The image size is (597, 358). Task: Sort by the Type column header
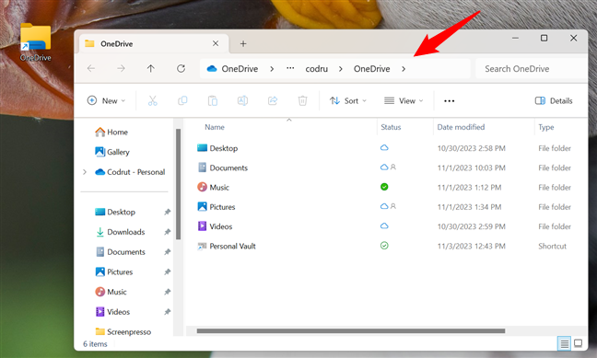pyautogui.click(x=546, y=127)
